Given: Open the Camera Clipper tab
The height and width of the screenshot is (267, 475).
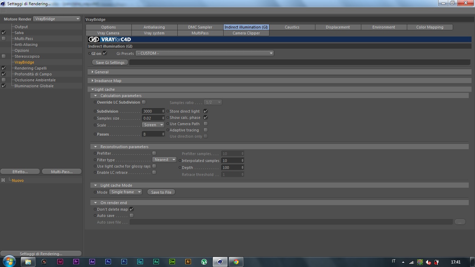Looking at the screenshot, I should [x=246, y=33].
